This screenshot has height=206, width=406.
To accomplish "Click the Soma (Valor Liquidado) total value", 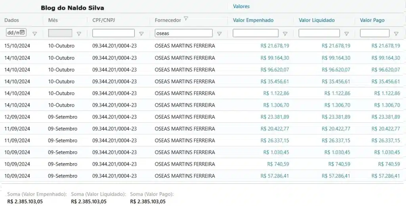I will coord(88,202).
